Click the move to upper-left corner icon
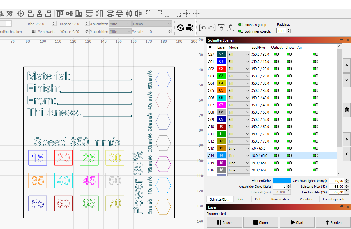 point(148,12)
